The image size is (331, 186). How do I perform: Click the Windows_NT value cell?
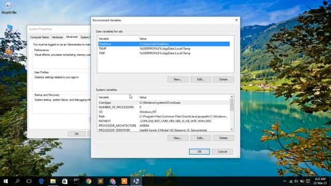pyautogui.click(x=148, y=112)
